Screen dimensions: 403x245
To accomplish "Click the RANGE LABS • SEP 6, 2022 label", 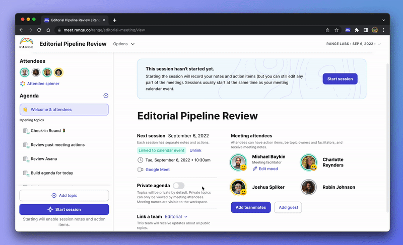I will click(350, 44).
